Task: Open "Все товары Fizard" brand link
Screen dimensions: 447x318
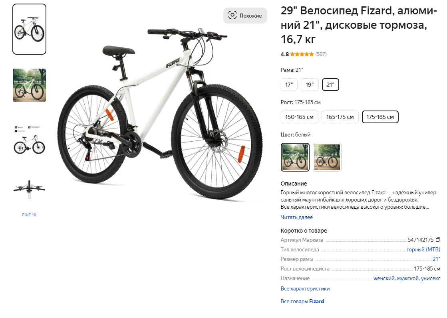Action: 302,301
